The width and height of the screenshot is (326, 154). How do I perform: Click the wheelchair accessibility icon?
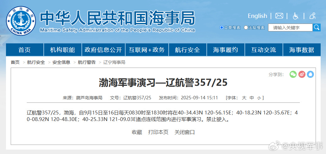coord(295,16)
